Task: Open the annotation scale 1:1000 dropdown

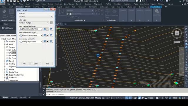Action: 151,98
